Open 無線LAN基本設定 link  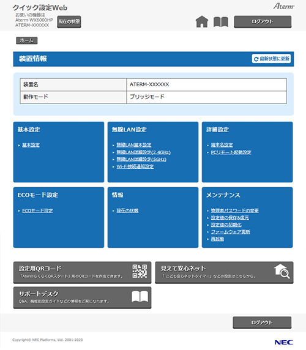pos(134,145)
